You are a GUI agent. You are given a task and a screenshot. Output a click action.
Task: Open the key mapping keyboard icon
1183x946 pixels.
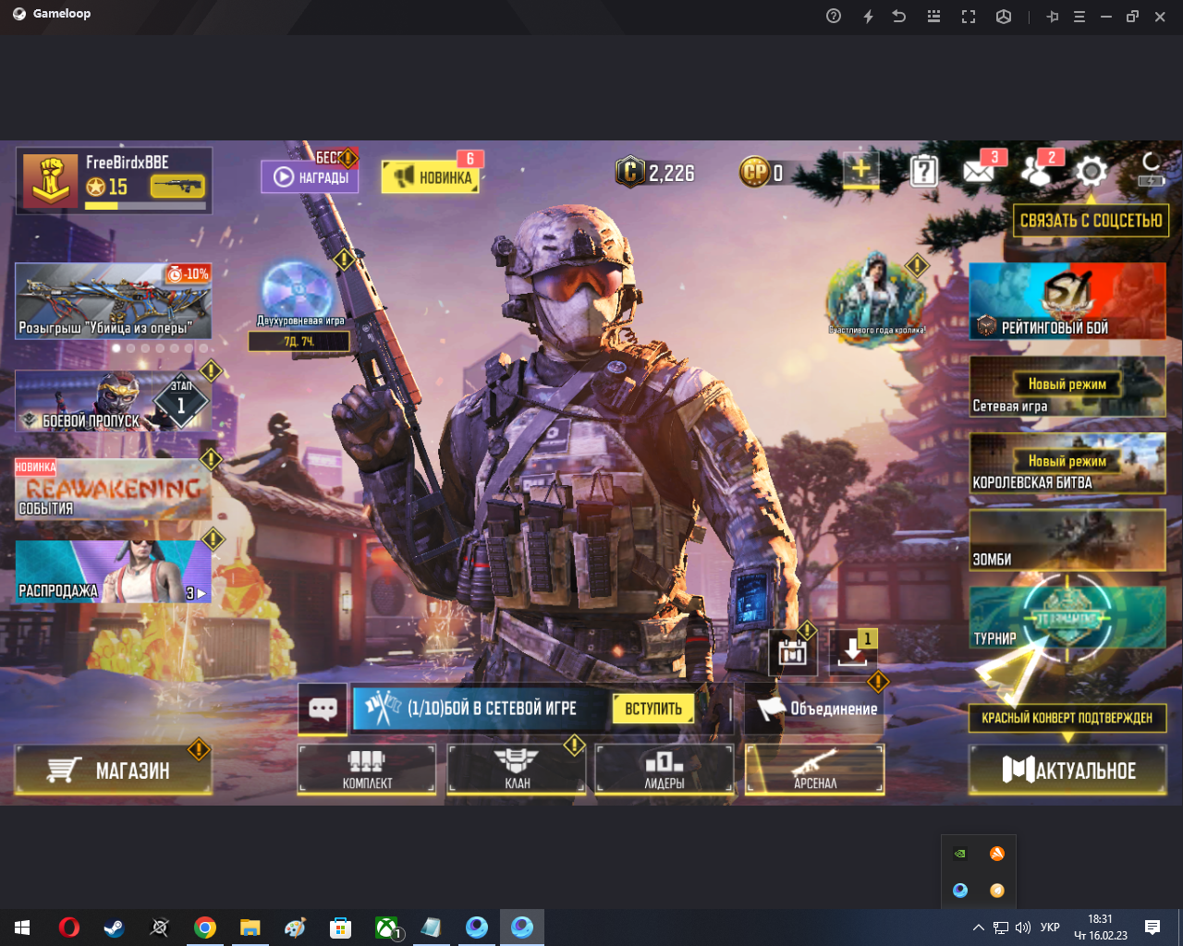coord(933,16)
